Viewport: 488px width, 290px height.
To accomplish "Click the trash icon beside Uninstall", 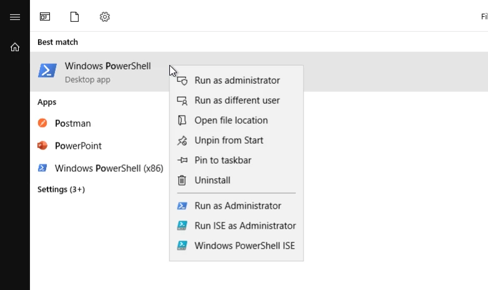I will (182, 180).
